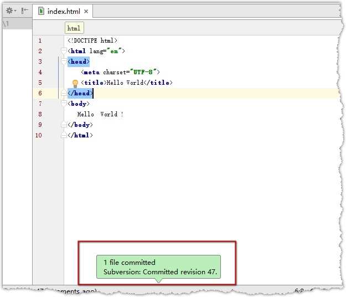This screenshot has height=297, width=346.
Task: Click line number 10 in the gutter
Action: 39,135
